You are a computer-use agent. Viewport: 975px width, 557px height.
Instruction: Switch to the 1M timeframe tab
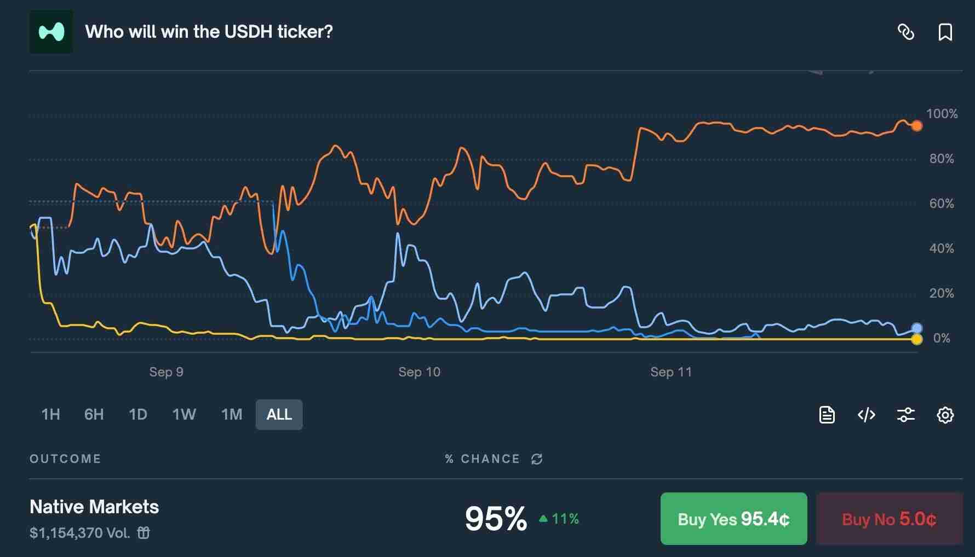point(232,414)
